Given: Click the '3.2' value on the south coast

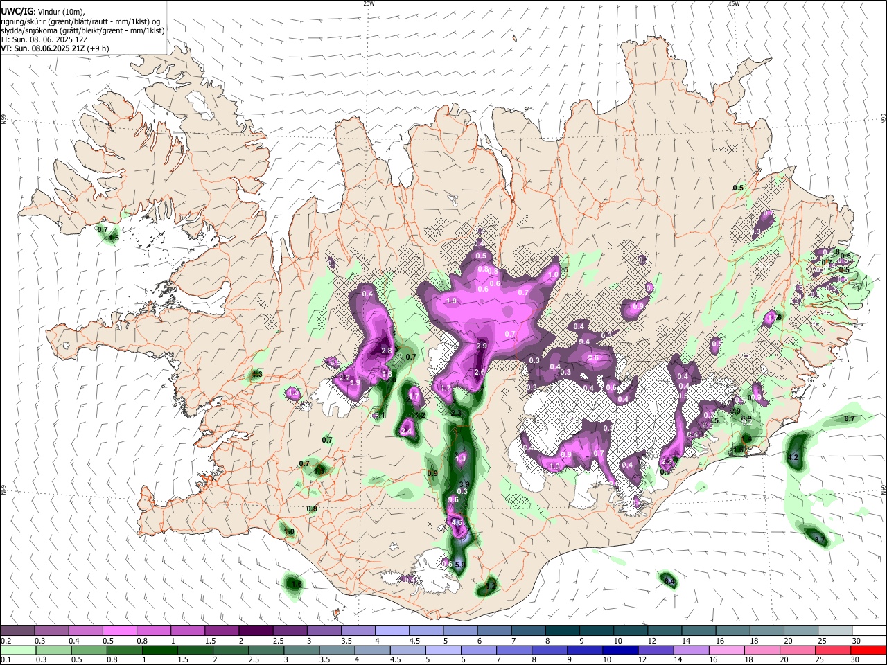Looking at the screenshot, I should (491, 587).
